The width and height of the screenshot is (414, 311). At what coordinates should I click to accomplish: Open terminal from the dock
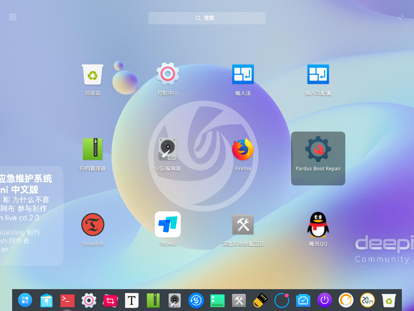(x=68, y=300)
